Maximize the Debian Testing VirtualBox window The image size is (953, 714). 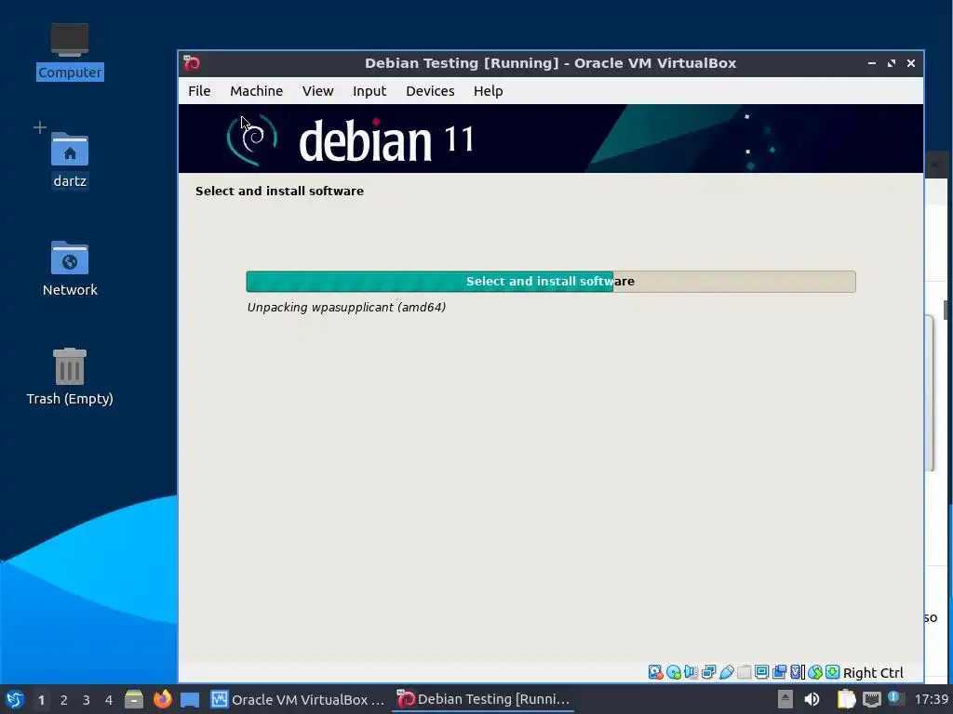[x=891, y=63]
